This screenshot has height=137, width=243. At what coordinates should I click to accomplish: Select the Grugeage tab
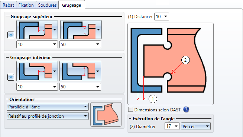(72, 5)
